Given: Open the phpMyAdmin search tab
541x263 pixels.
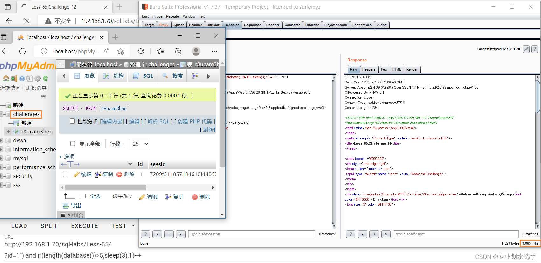Looking at the screenshot, I should [172, 76].
